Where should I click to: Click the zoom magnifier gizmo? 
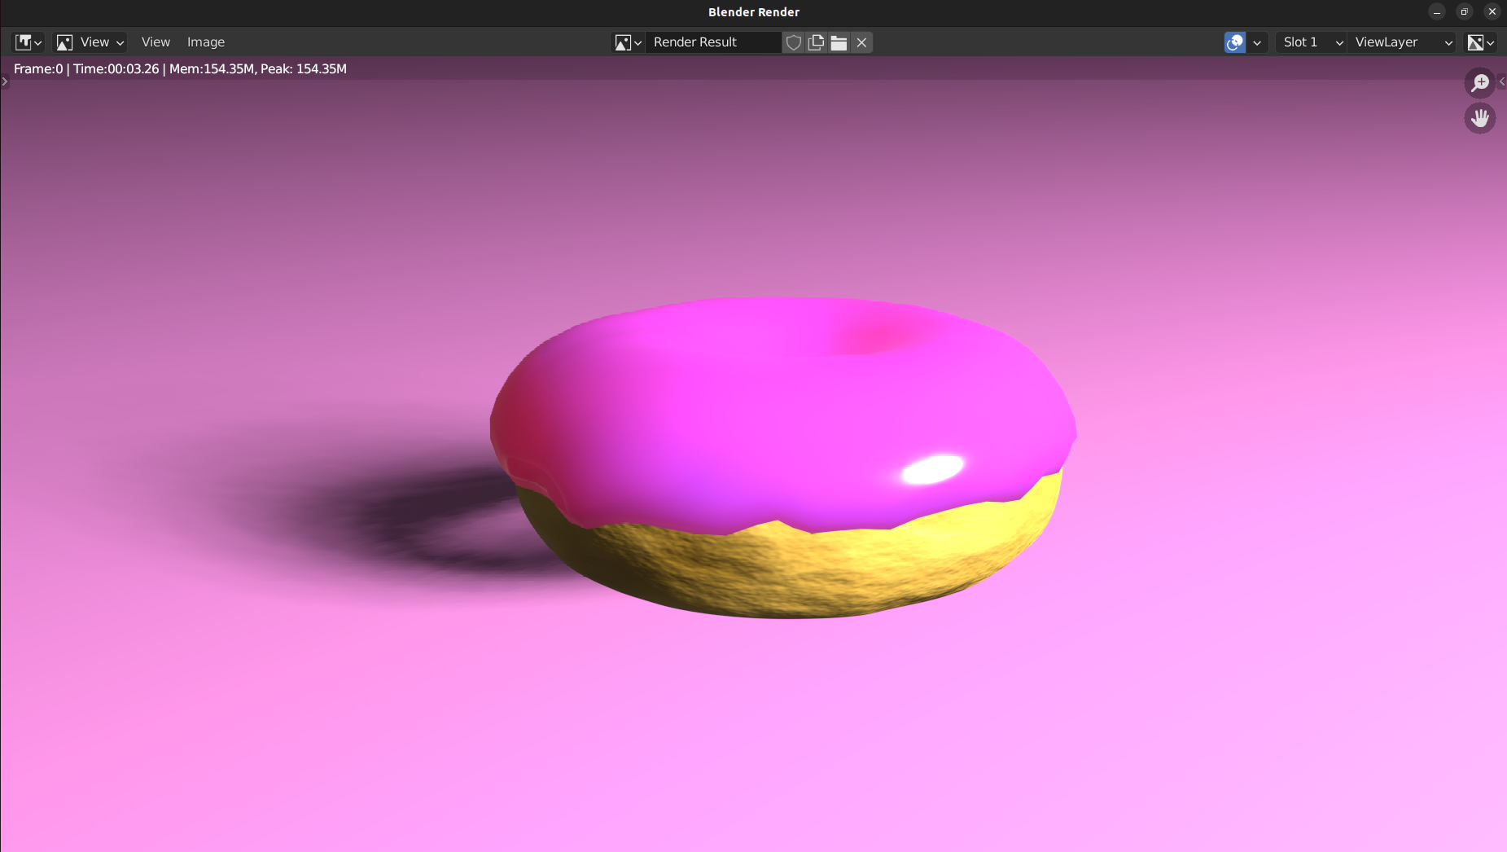click(x=1479, y=82)
